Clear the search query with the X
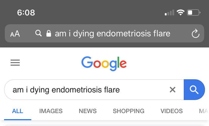 click(x=172, y=90)
